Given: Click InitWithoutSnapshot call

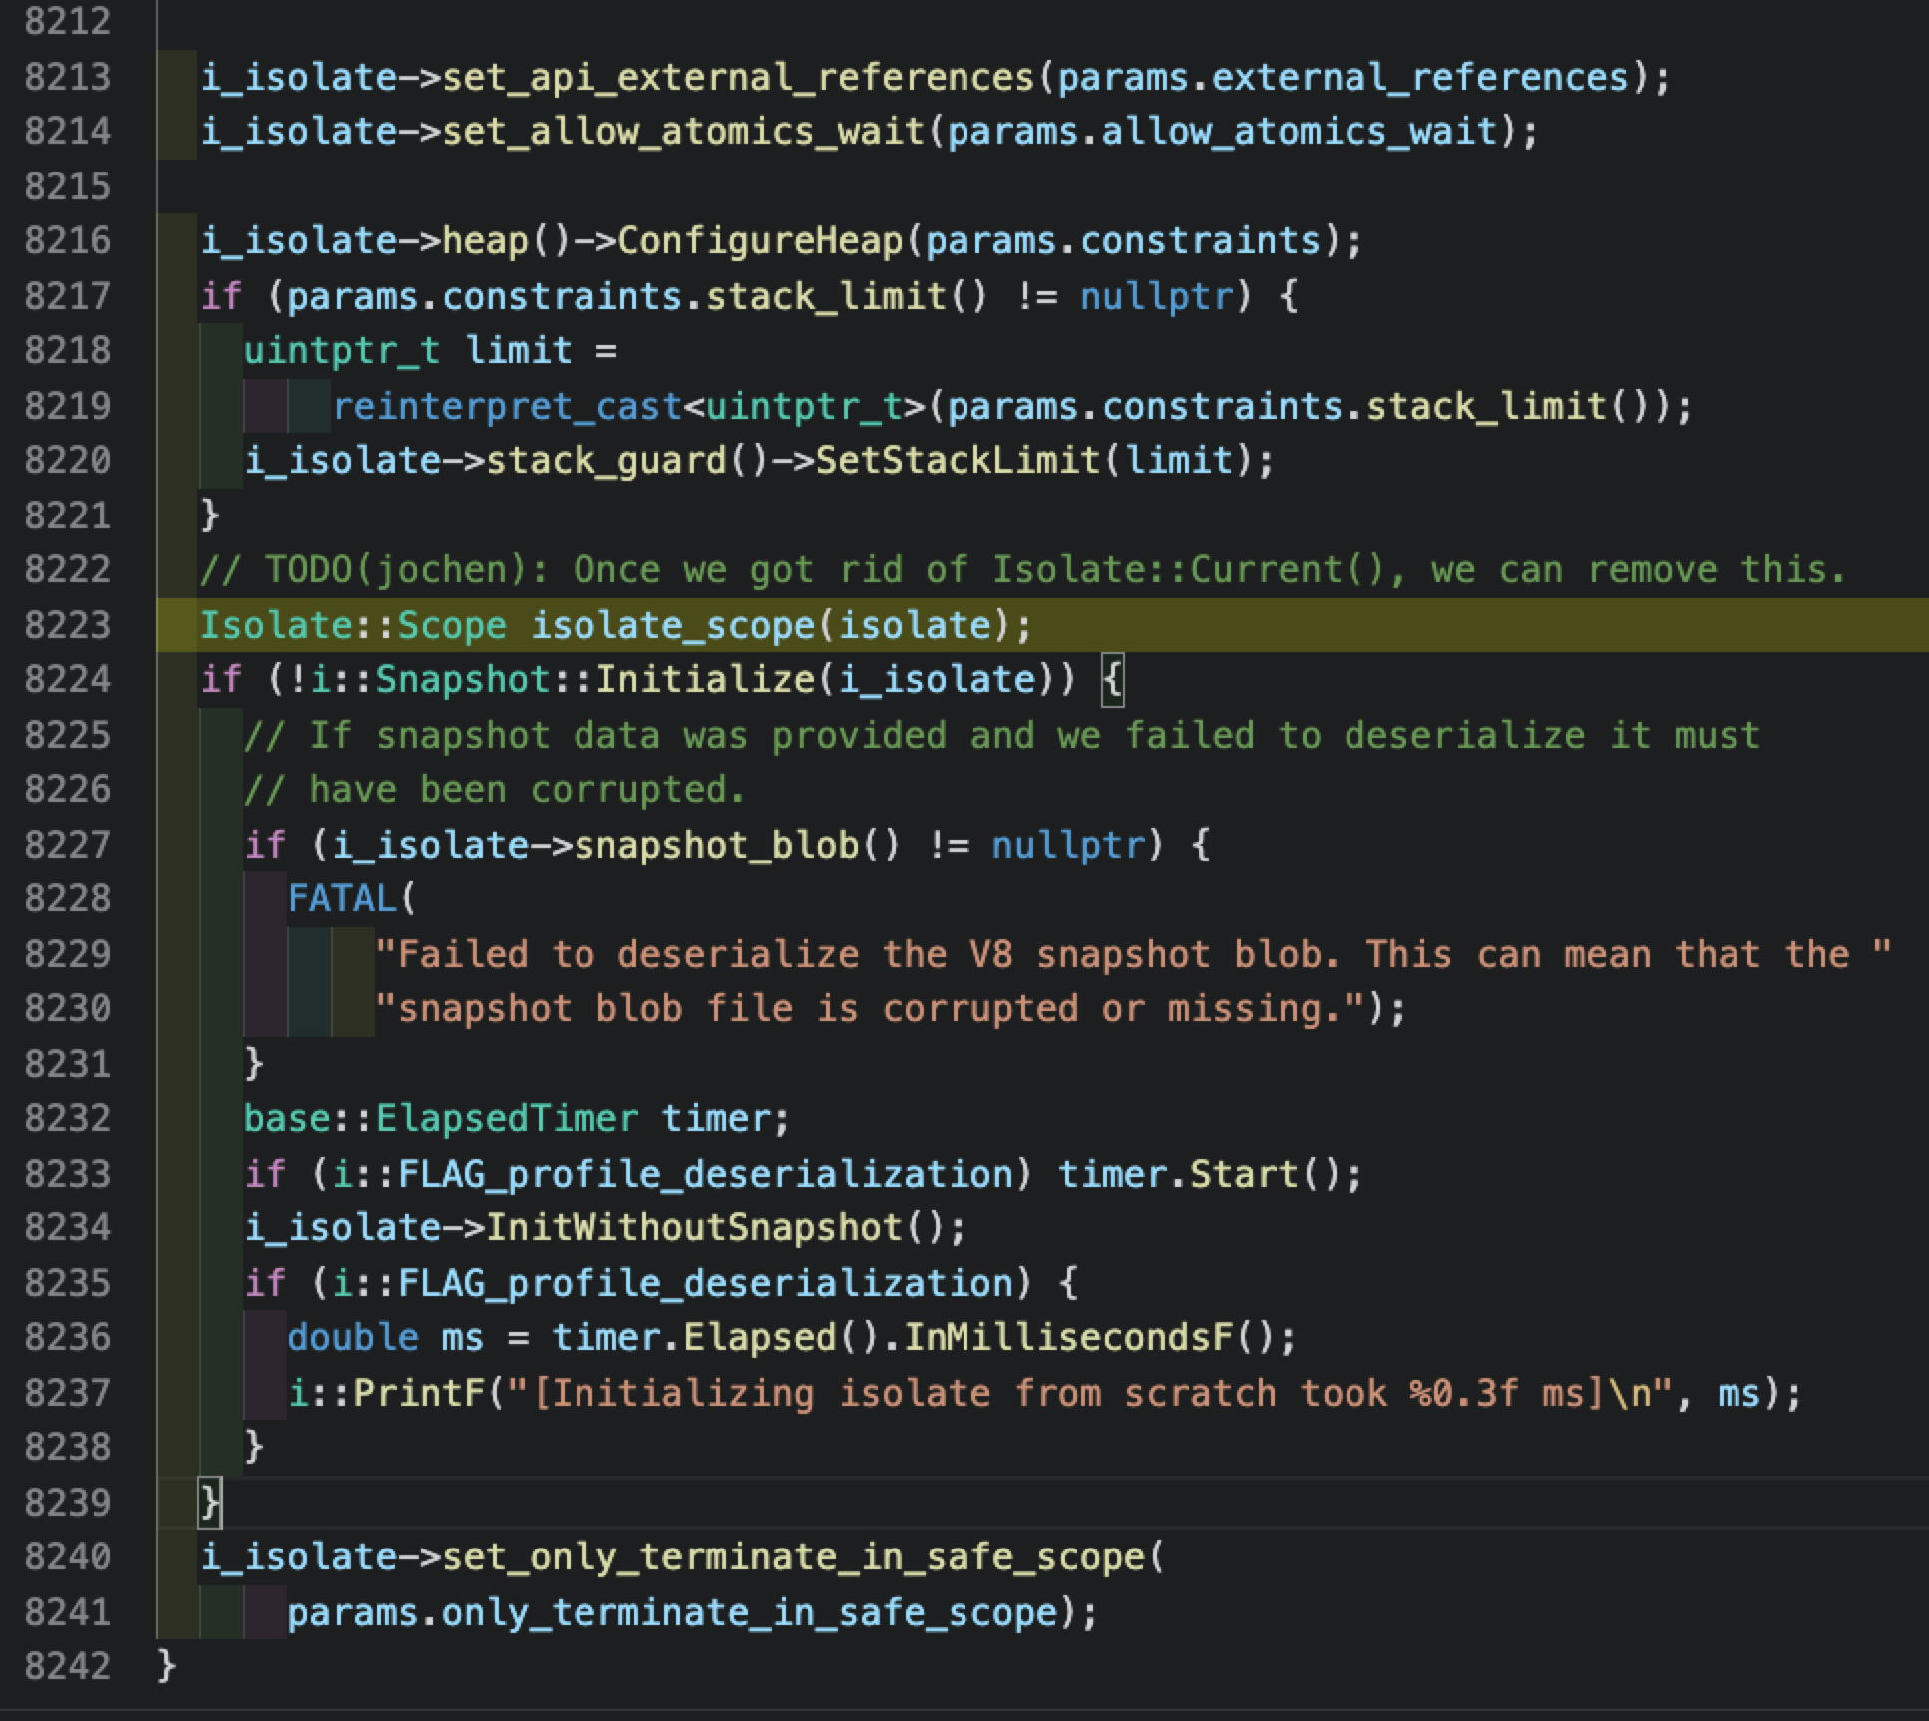Looking at the screenshot, I should 694,1227.
